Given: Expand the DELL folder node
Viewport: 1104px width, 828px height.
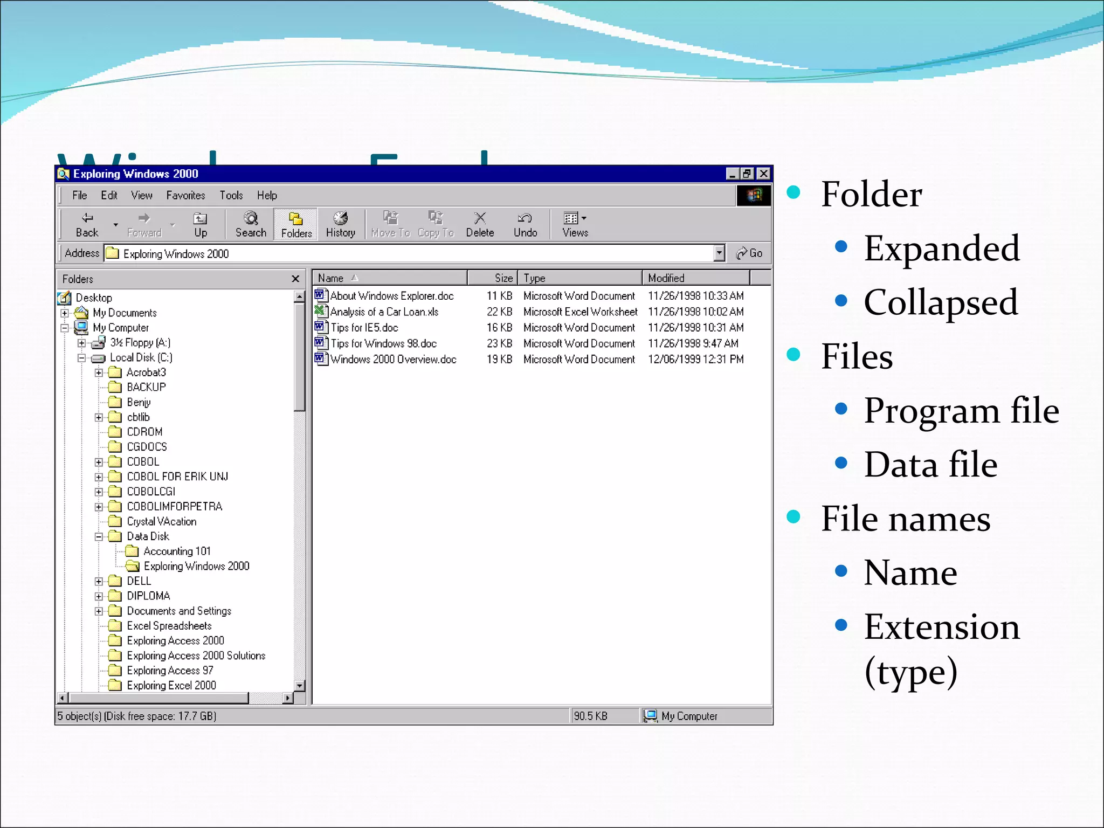Looking at the screenshot, I should tap(99, 581).
